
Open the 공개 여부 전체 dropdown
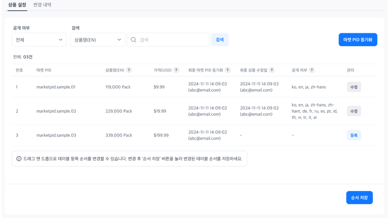pyautogui.click(x=39, y=40)
